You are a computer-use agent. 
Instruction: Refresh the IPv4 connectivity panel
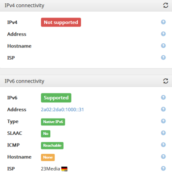166,6
